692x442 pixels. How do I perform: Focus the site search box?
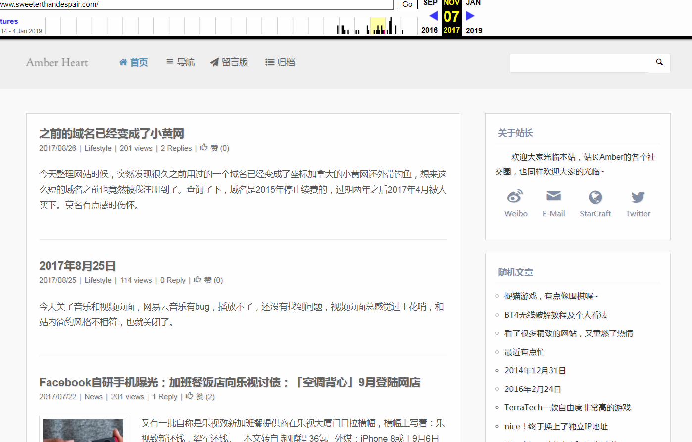[x=579, y=63]
